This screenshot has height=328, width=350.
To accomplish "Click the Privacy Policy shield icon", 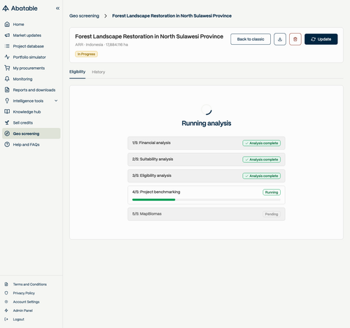I will 6,293.
